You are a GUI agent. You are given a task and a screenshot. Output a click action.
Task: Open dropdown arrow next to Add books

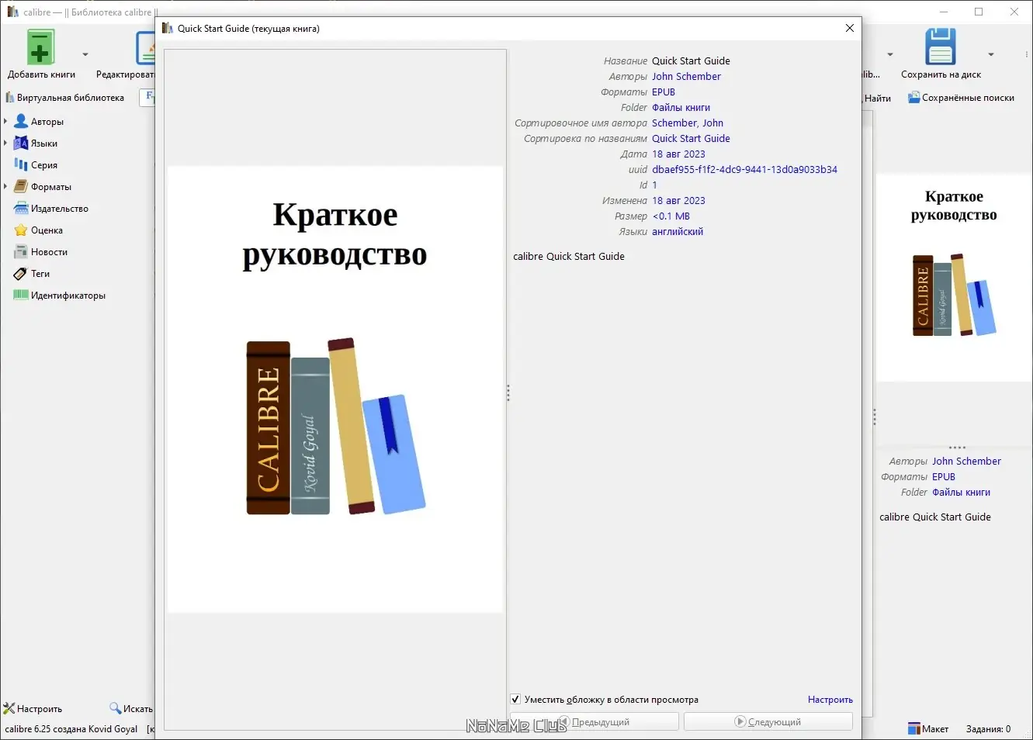(x=85, y=54)
